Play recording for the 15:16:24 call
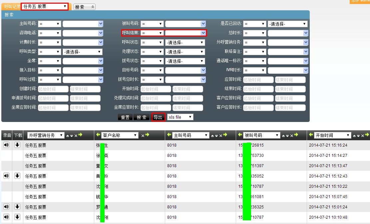This screenshot has height=224, width=370. [x=6, y=145]
